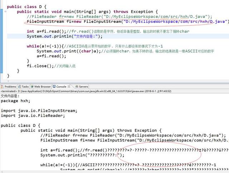Click the 'fi.close();' line in editor
The image size is (229, 173).
click(51, 66)
